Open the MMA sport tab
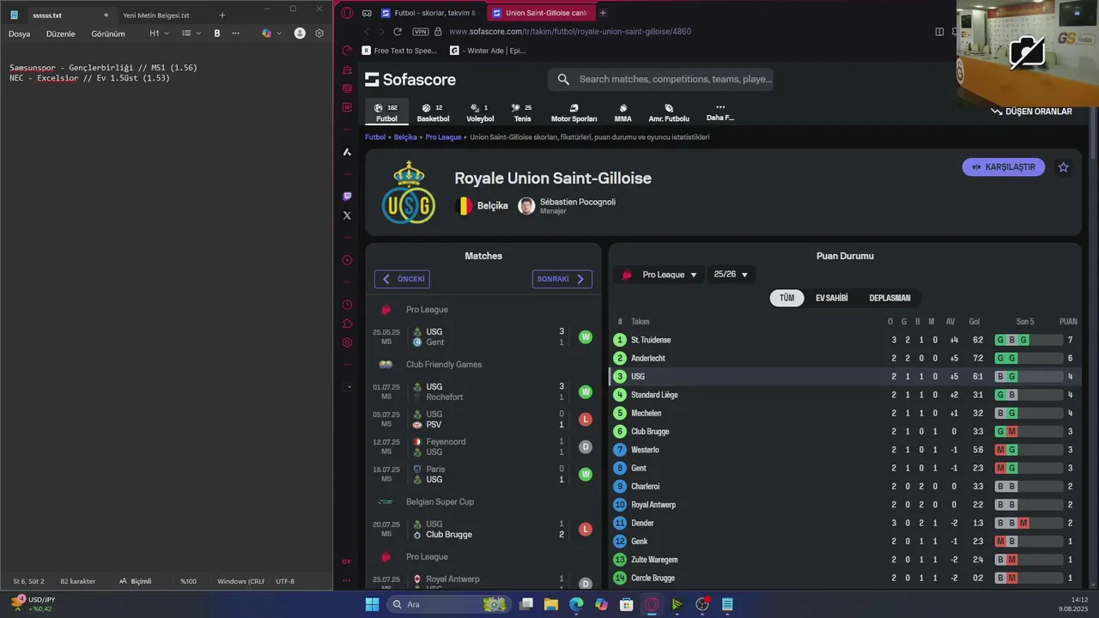 point(622,113)
